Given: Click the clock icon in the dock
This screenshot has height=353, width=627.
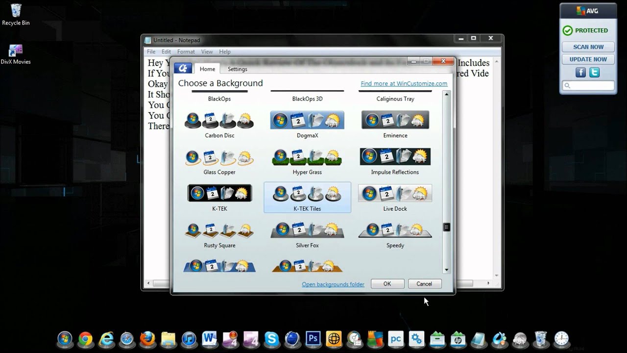Looking at the screenshot, I should pyautogui.click(x=561, y=339).
